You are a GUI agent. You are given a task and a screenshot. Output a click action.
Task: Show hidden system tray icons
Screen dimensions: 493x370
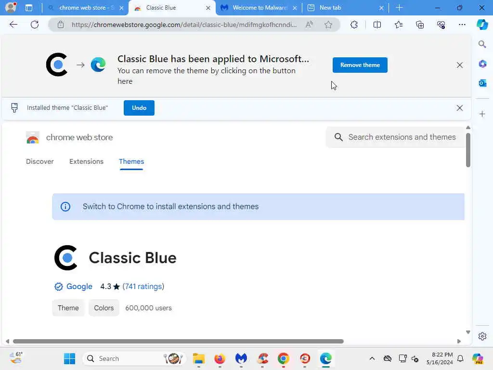(372, 358)
